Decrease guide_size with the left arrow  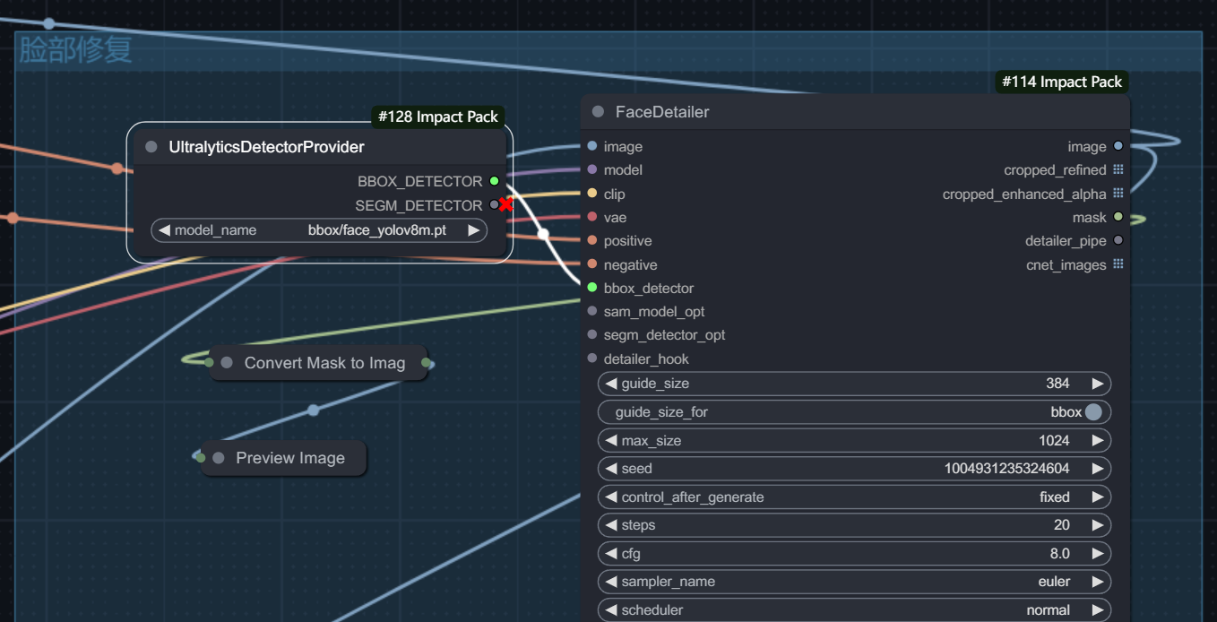611,384
